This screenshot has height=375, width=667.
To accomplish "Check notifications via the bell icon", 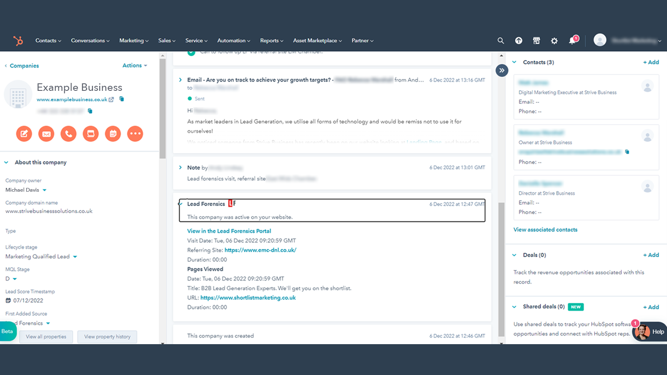I will tap(572, 40).
